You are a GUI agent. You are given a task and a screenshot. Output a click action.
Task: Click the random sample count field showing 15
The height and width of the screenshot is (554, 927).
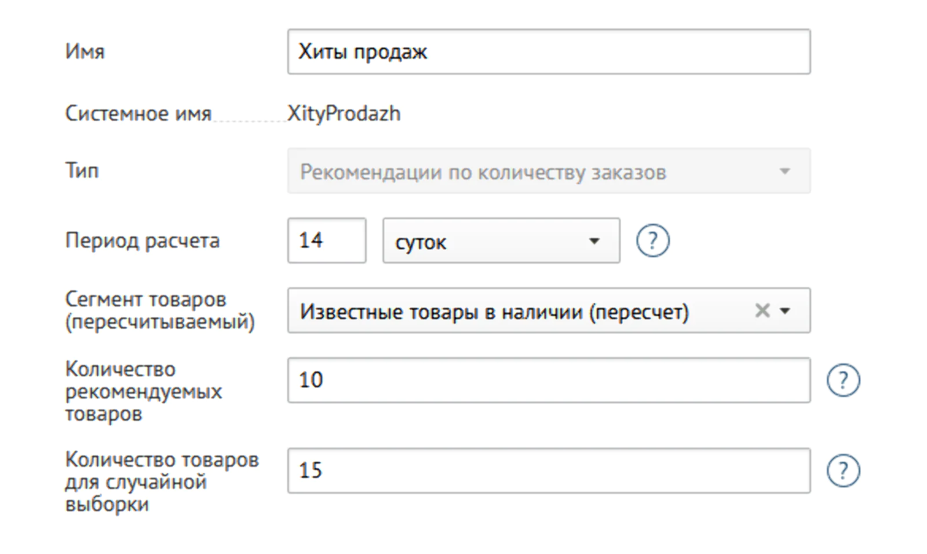coord(549,471)
